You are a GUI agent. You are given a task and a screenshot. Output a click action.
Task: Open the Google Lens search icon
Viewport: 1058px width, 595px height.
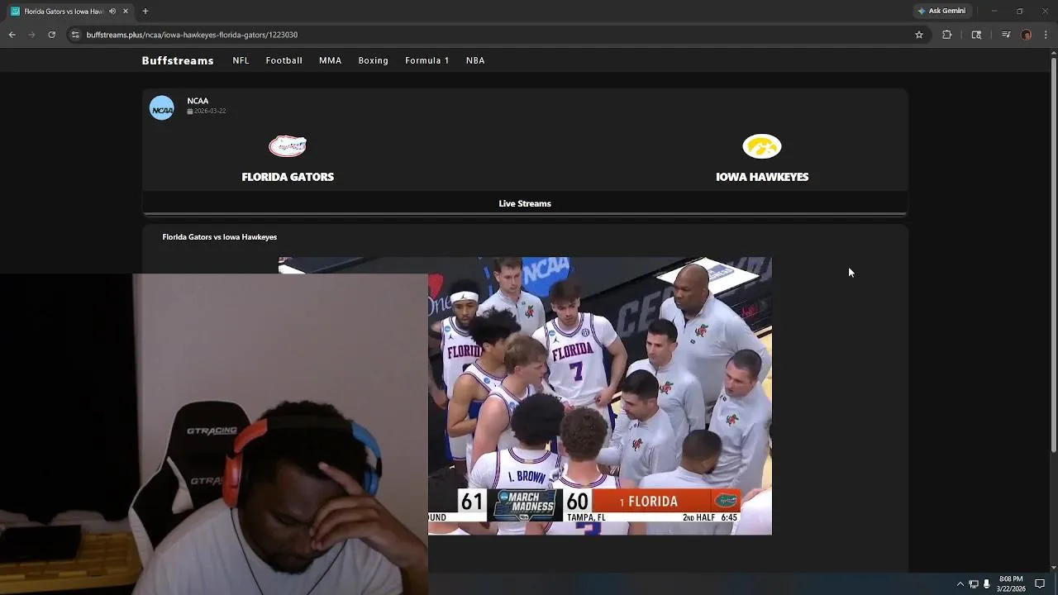pyautogui.click(x=976, y=35)
